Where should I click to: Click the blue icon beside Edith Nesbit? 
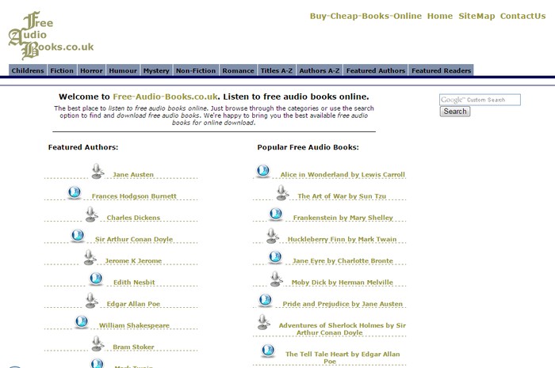(x=96, y=279)
